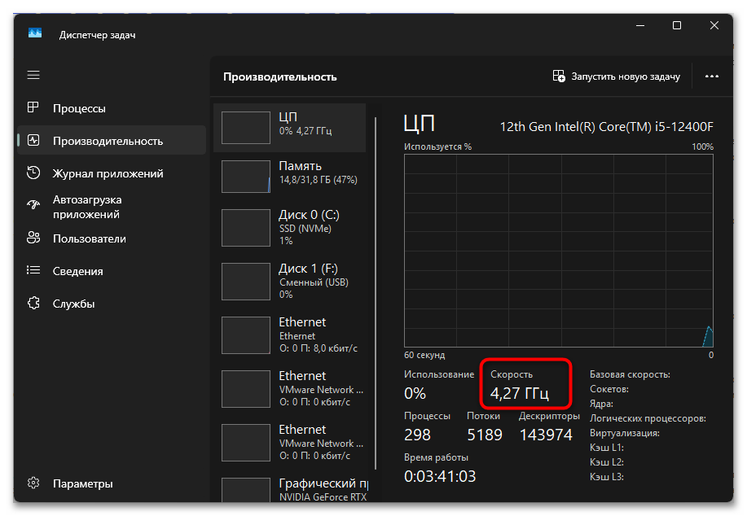The image size is (747, 516).
Task: Click the Пользователи people icon
Action: point(33,238)
